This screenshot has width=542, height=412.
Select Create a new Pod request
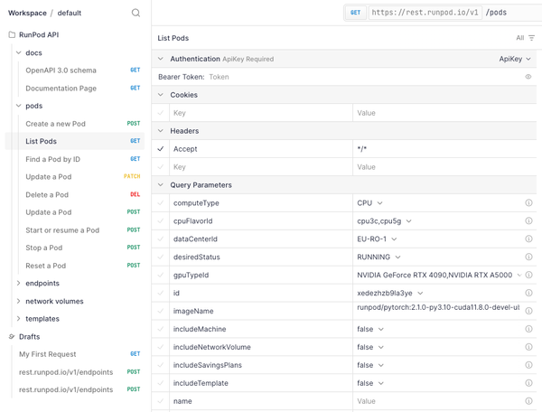coord(56,124)
